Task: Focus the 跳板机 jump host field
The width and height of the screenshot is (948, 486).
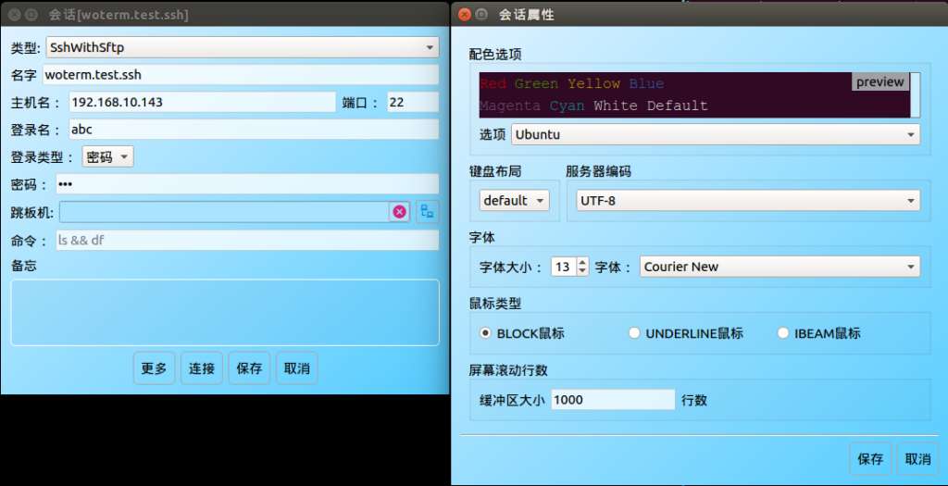Action: coord(224,212)
